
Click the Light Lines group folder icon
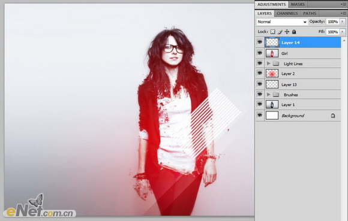tap(275, 63)
